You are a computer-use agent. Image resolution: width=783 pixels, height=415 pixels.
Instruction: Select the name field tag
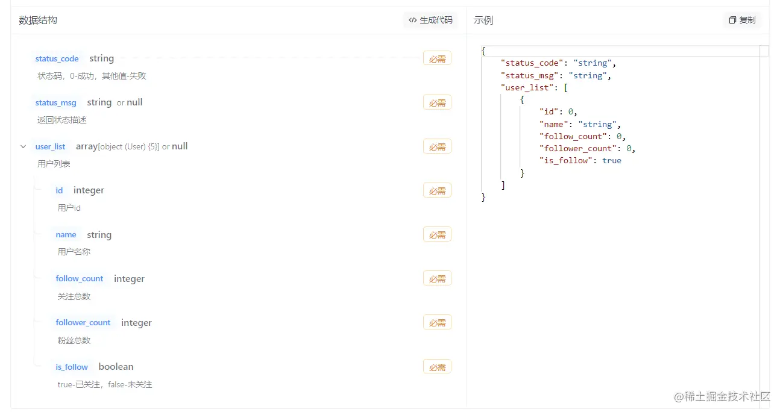pos(66,235)
